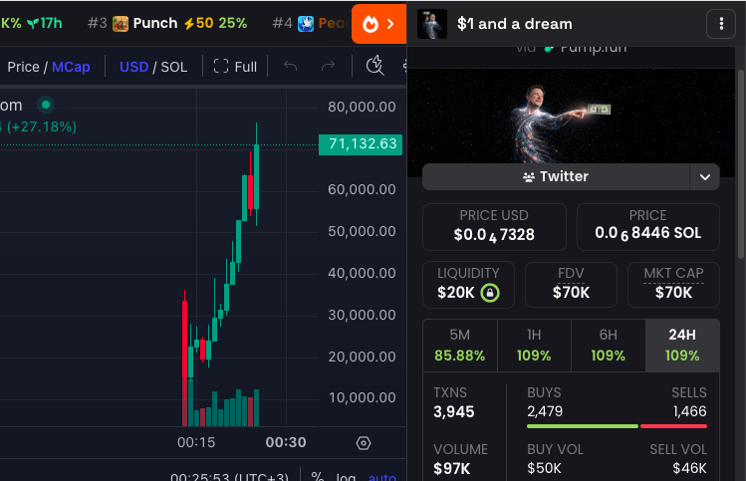Click the three-dot token options menu
The height and width of the screenshot is (481, 746).
coord(720,23)
